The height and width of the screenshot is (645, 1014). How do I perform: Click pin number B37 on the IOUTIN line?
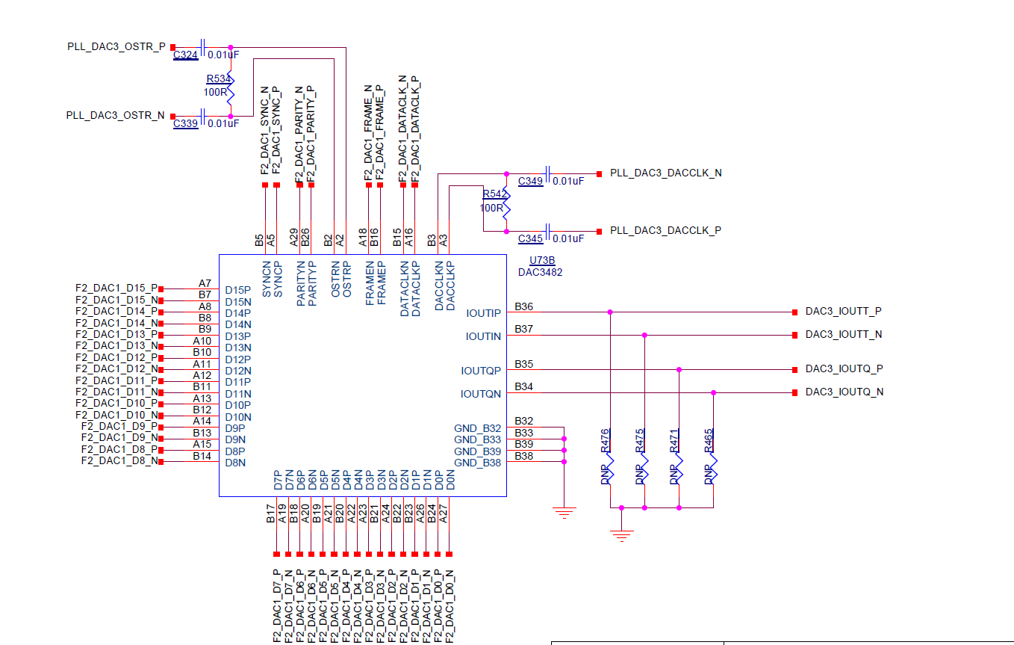[x=524, y=329]
